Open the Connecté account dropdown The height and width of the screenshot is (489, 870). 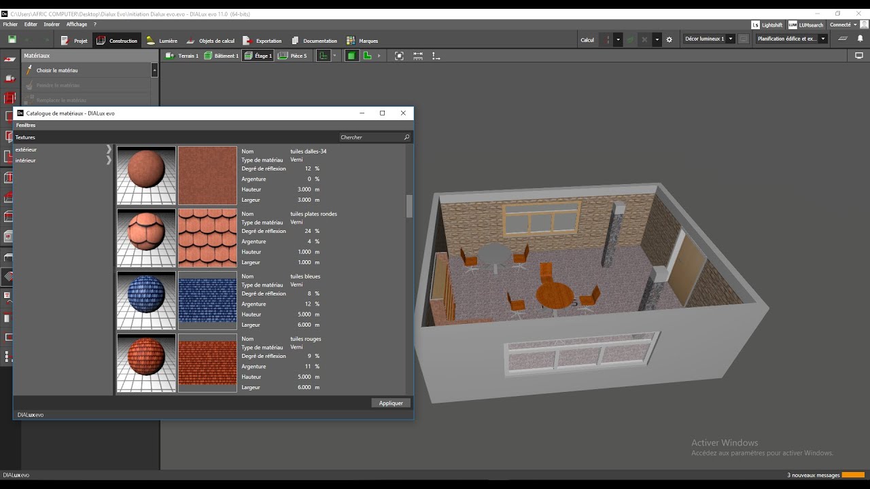coord(843,25)
